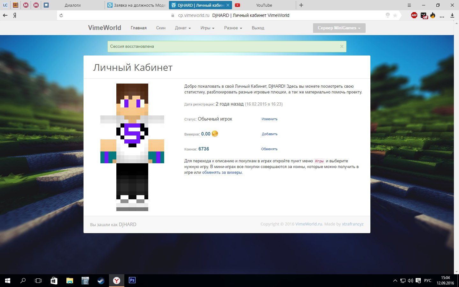This screenshot has height=287, width=459.
Task: Click the turbo lightbulb icon in address bar
Action: 388,15
